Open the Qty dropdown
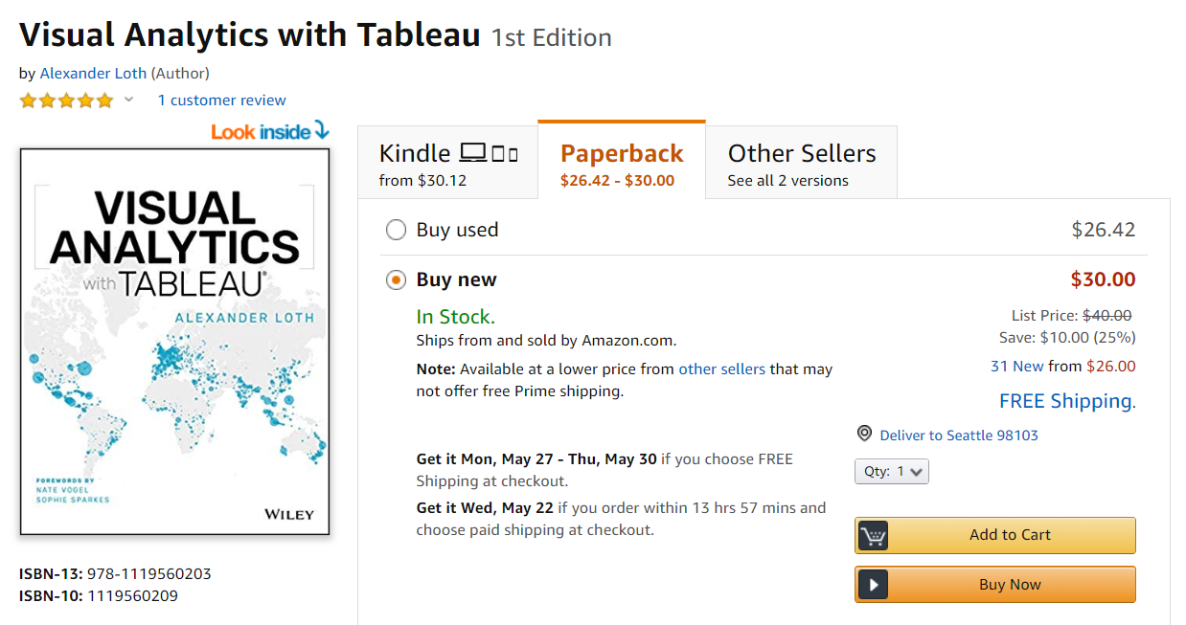This screenshot has height=625, width=1186. tap(892, 471)
